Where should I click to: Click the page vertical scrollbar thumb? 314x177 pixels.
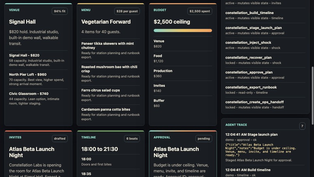[x=312, y=96]
